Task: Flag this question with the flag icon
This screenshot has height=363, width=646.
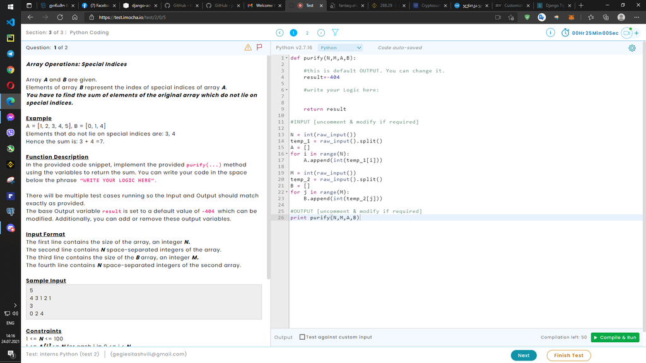Action: [x=259, y=47]
